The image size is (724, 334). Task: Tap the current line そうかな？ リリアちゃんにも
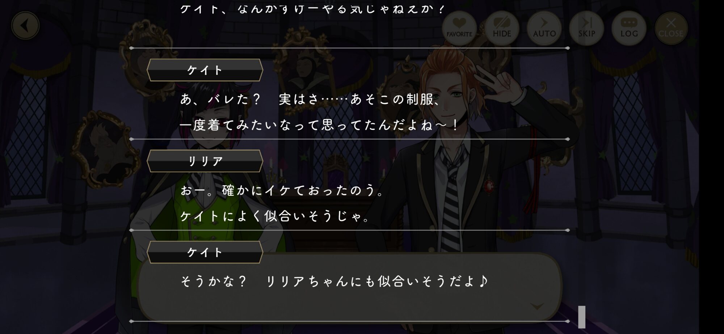(334, 281)
